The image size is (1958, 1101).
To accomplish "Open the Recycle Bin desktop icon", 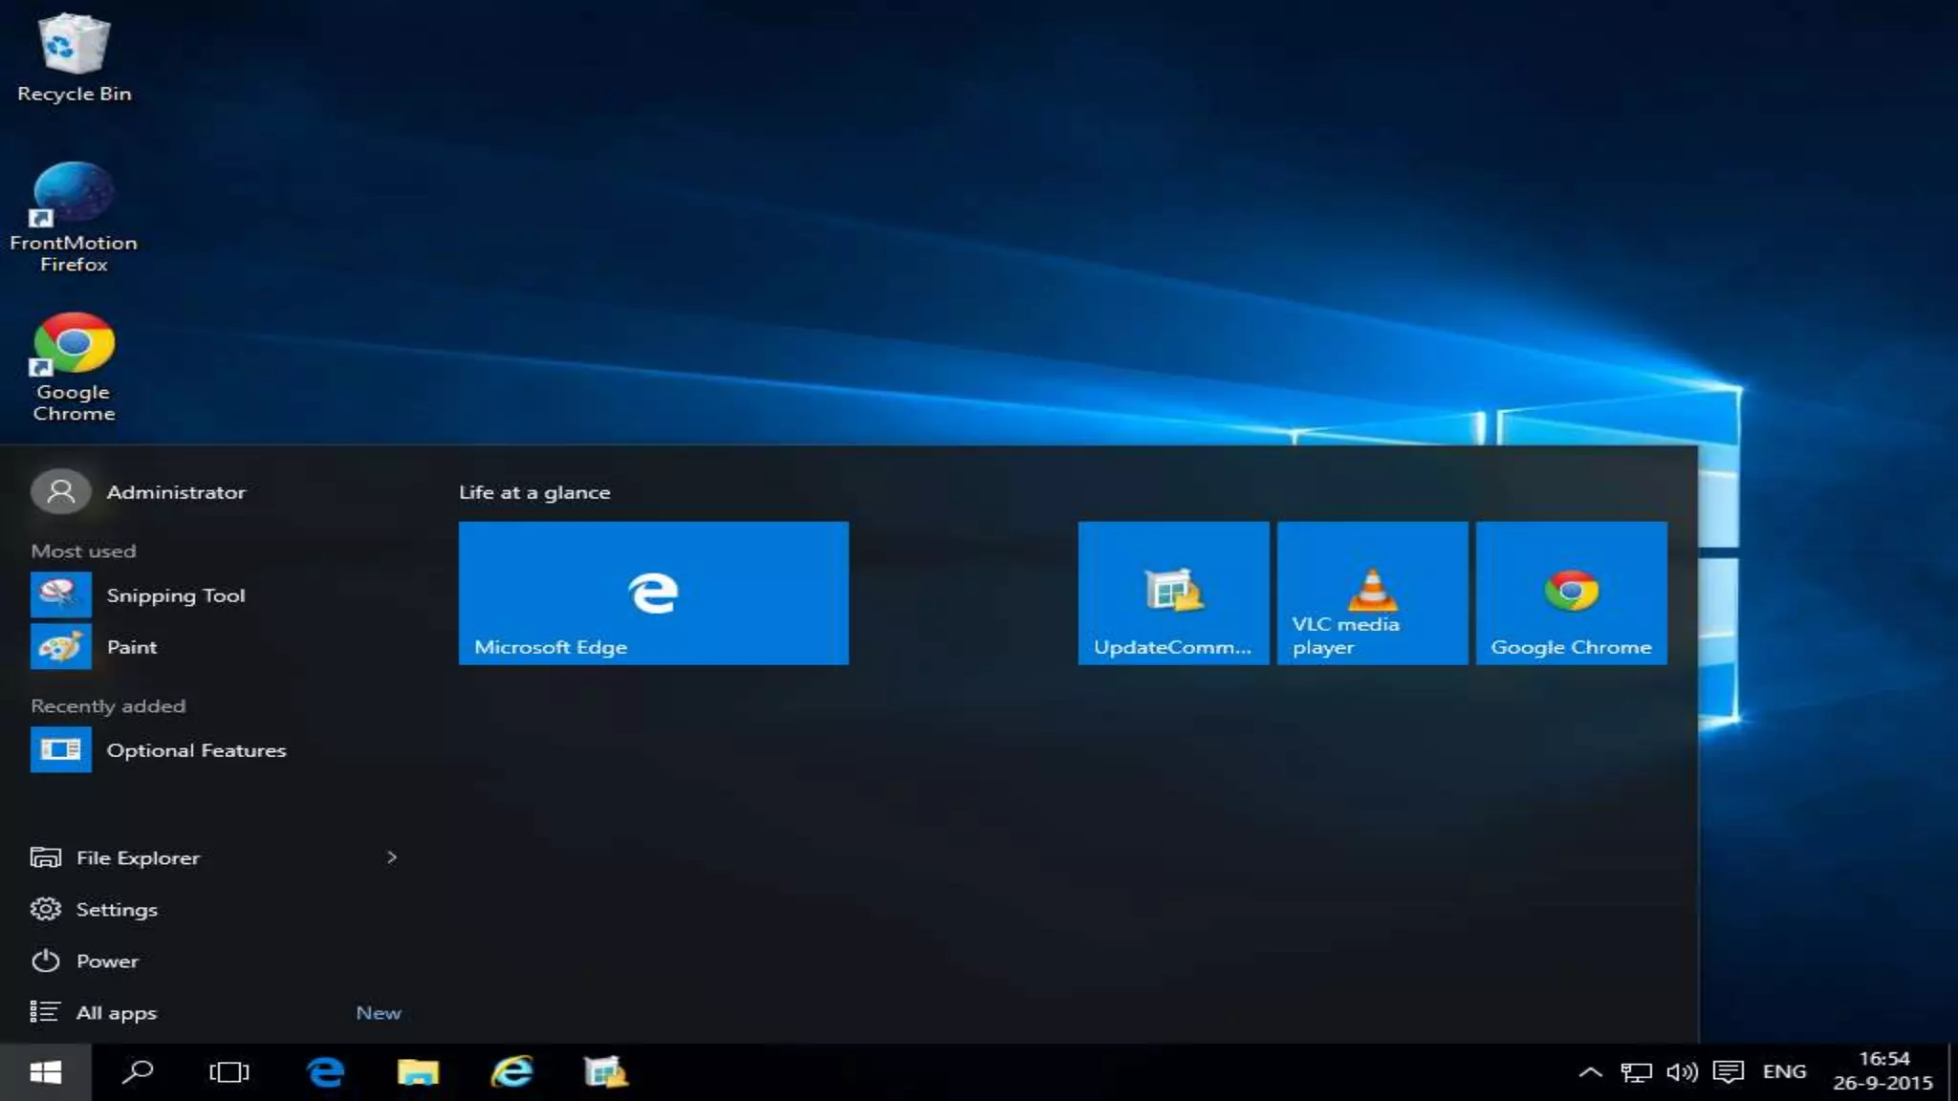I will (x=74, y=57).
